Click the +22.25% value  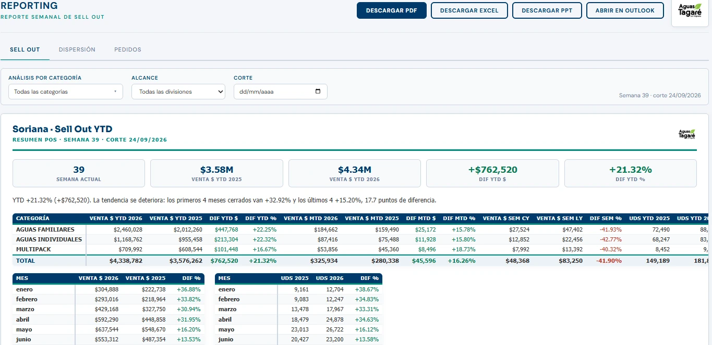click(264, 229)
